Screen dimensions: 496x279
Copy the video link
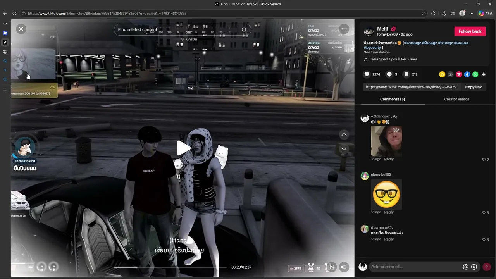click(474, 87)
